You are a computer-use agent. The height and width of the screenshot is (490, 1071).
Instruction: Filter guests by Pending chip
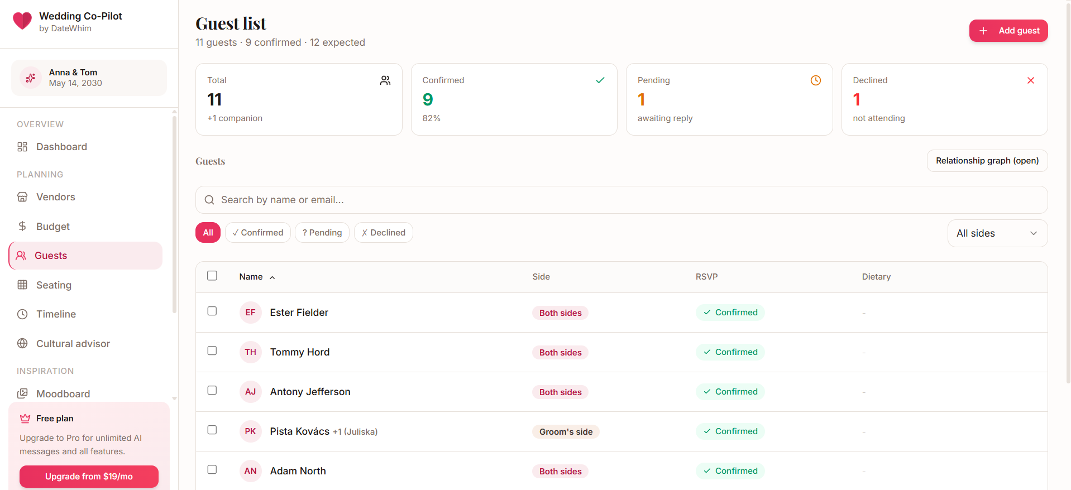click(322, 233)
